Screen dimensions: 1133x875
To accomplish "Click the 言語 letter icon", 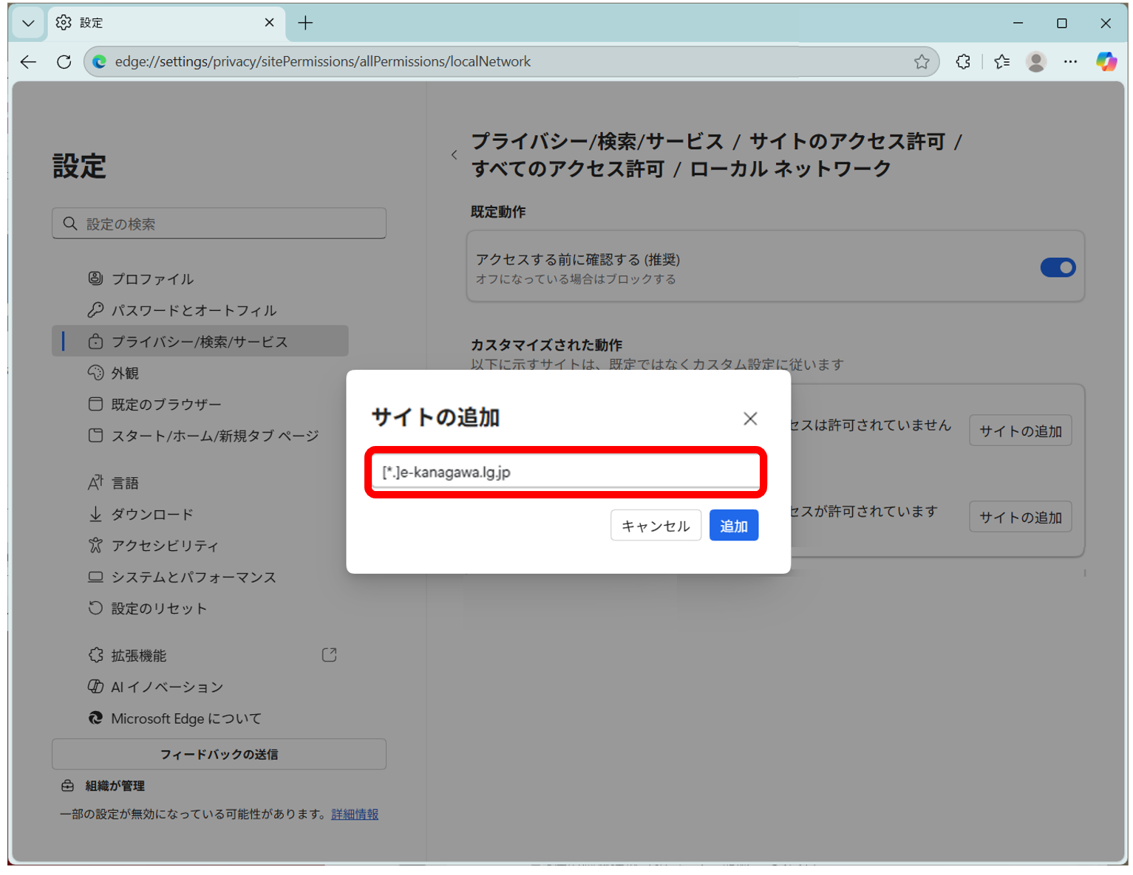I will click(x=95, y=483).
